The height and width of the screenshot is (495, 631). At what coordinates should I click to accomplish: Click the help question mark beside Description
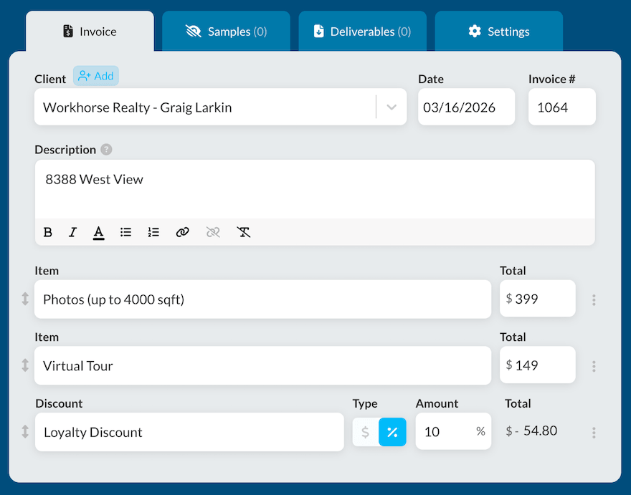pos(106,150)
